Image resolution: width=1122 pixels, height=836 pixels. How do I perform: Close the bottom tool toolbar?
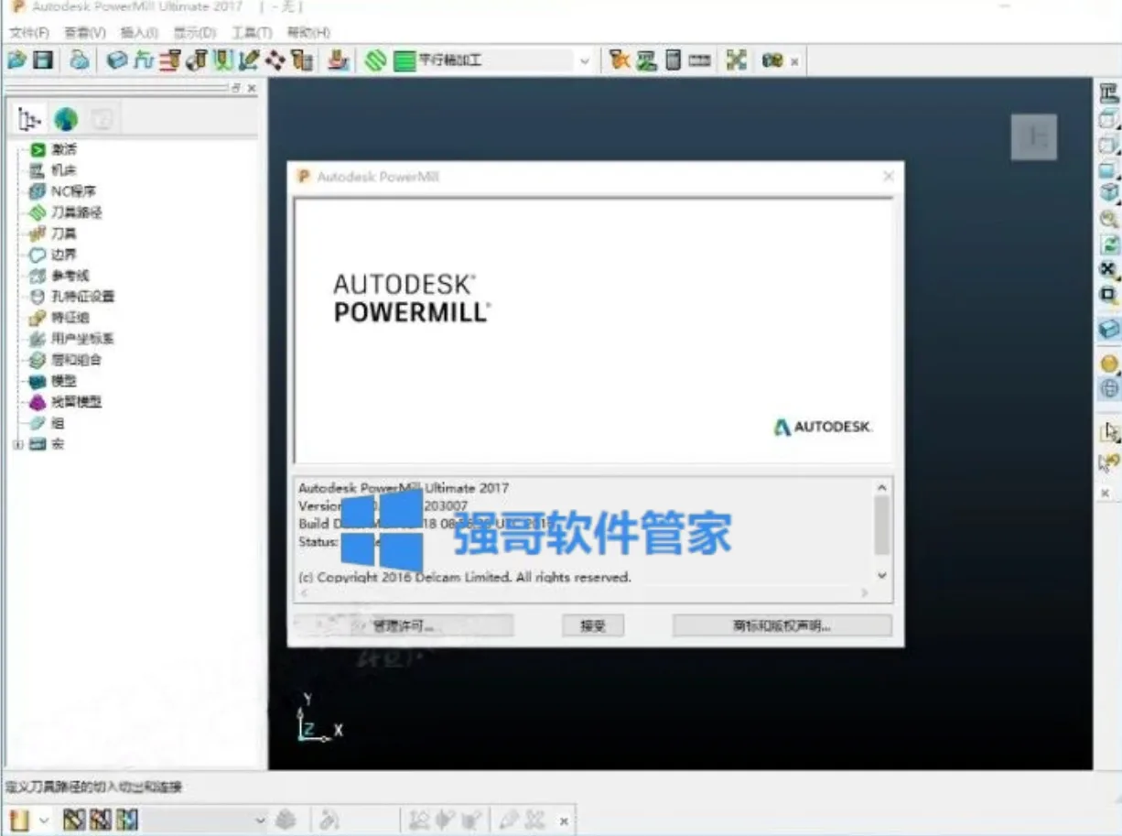pyautogui.click(x=564, y=821)
